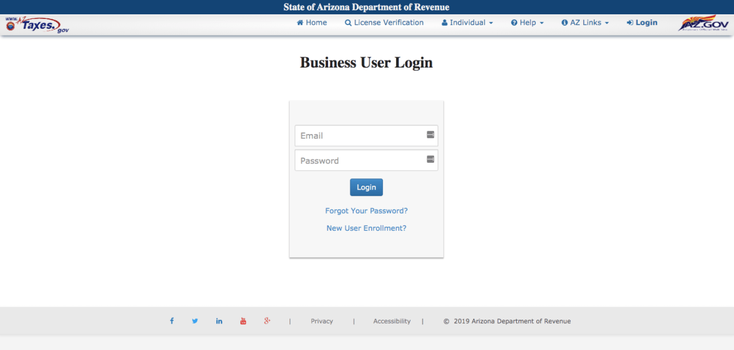Click the LinkedIn icon in footer
The image size is (734, 350).
point(219,321)
